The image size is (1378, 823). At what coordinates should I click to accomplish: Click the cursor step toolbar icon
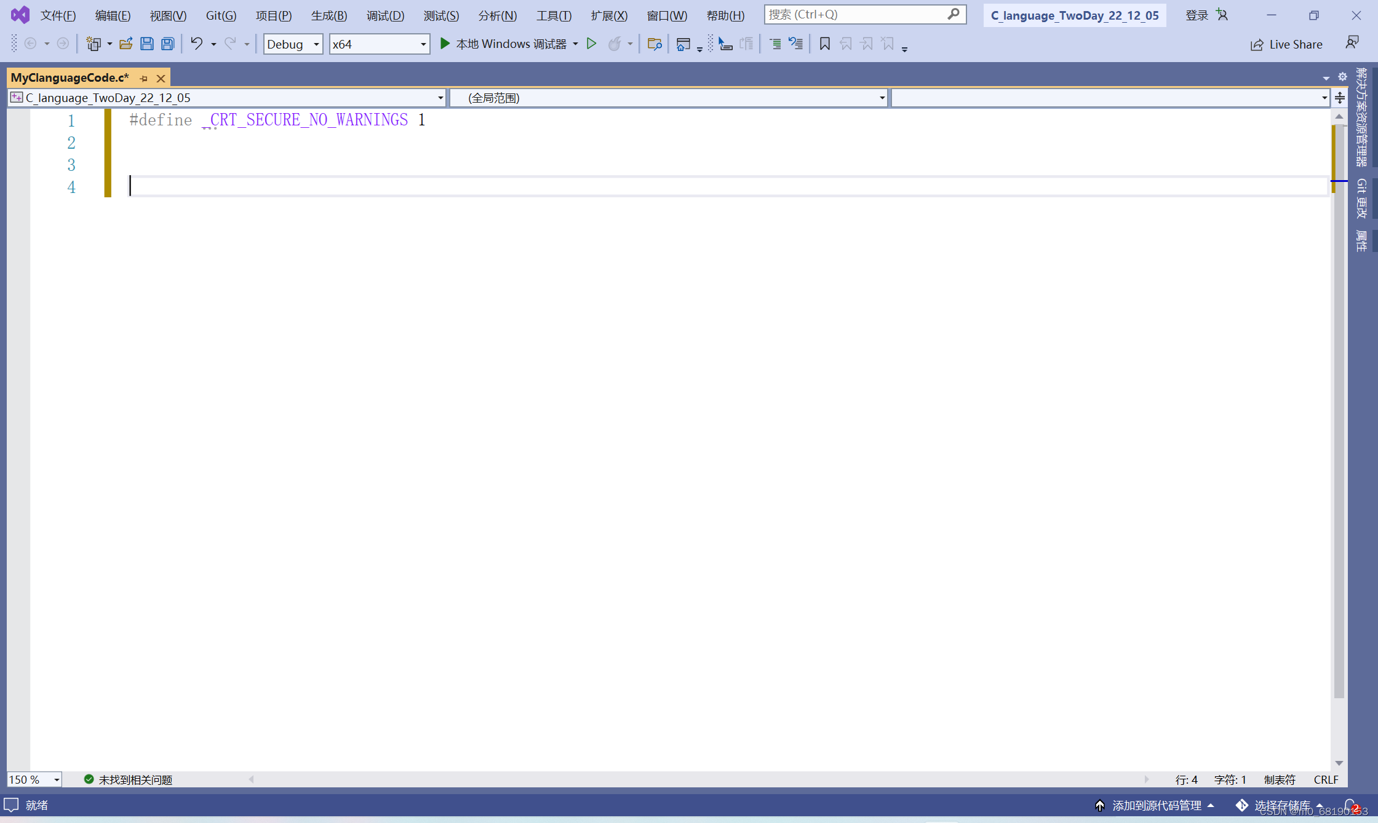click(x=725, y=44)
